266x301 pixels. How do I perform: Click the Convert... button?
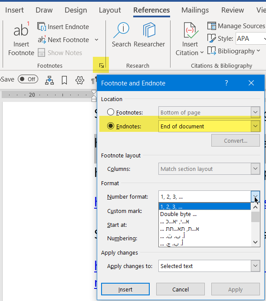[236, 141]
